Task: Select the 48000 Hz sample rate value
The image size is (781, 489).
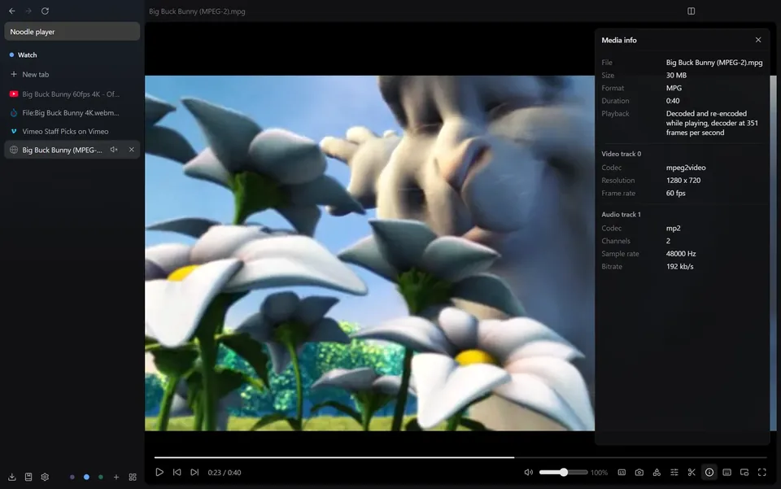Action: [681, 254]
